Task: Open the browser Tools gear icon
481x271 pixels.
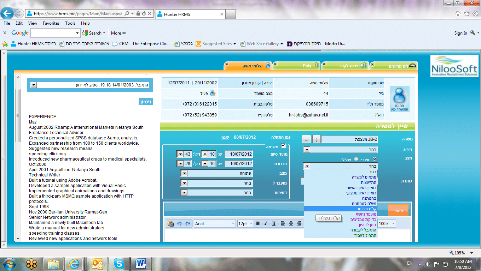Action: coord(475,13)
